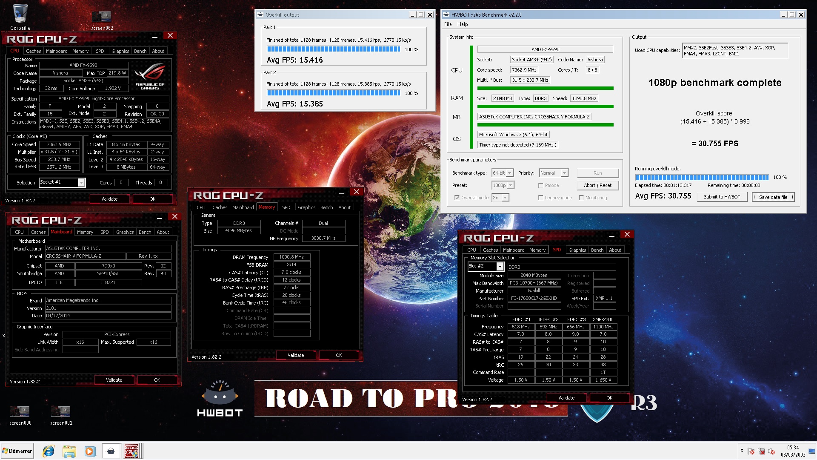Switch to Bench tab in CPU window
This screenshot has width=817, height=460.
[140, 51]
